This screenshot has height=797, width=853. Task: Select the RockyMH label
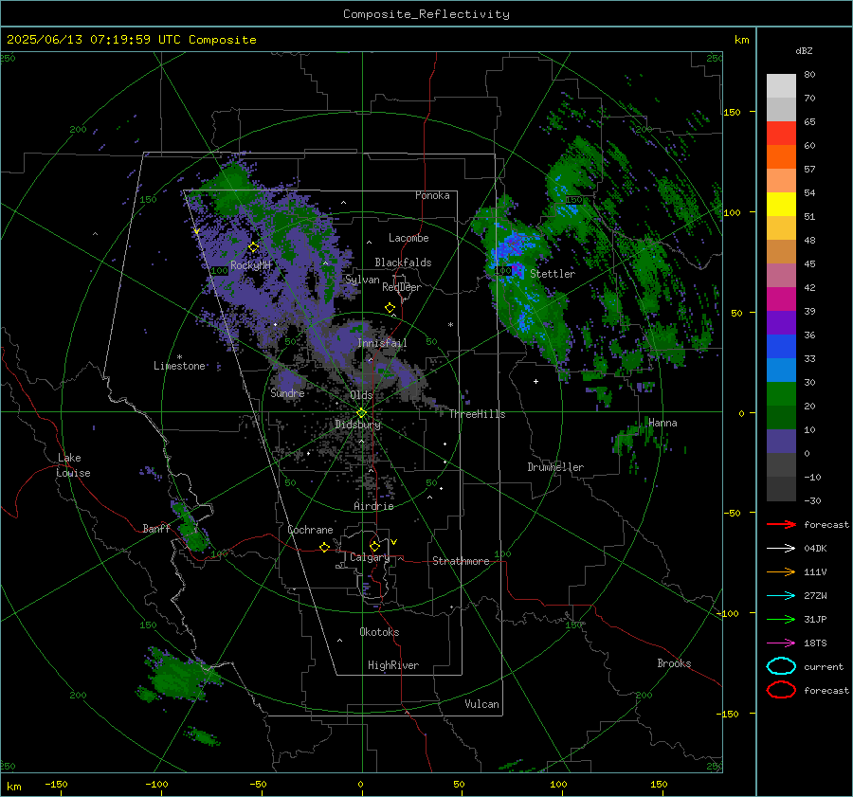[250, 265]
